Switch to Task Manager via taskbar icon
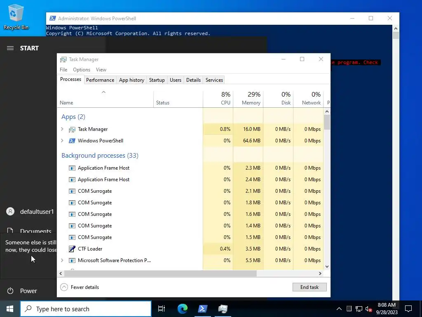 click(x=223, y=309)
